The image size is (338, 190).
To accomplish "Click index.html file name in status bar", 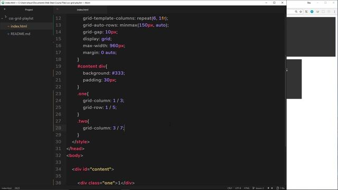I will (x=7, y=188).
